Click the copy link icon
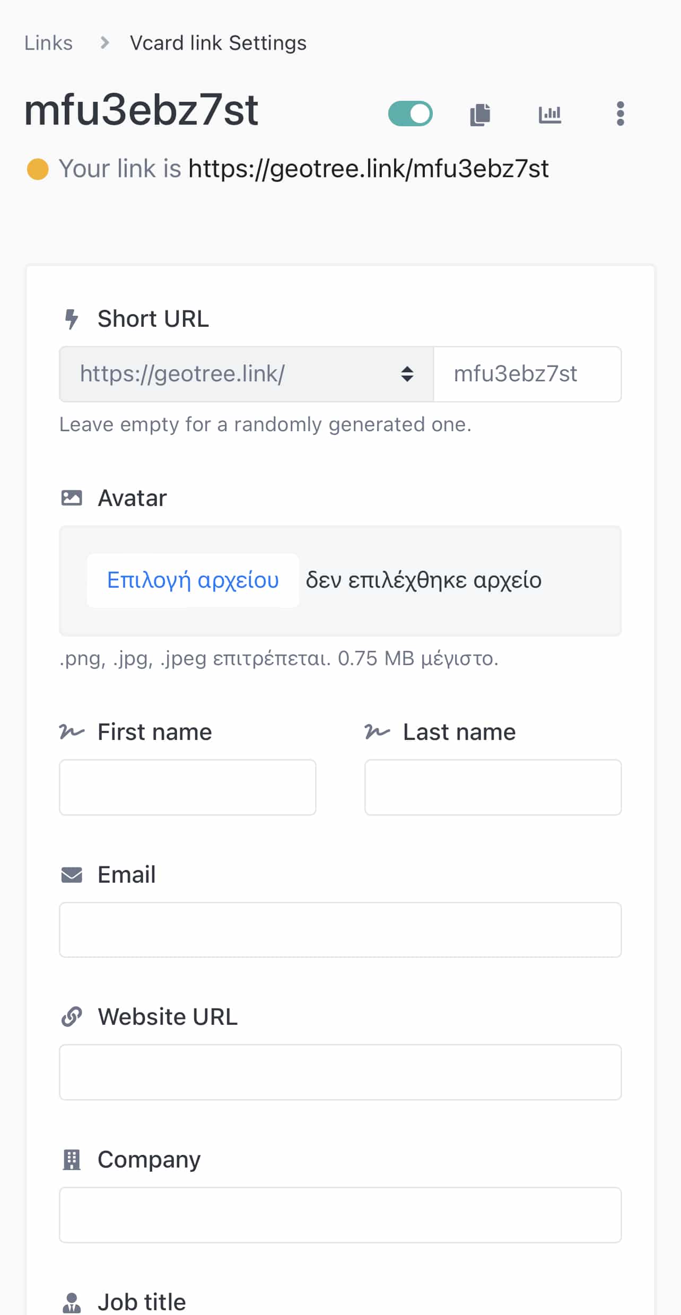The image size is (681, 1315). (480, 114)
